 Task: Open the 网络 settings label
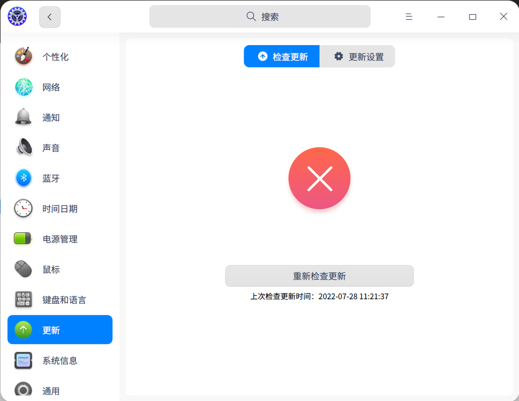[x=51, y=88]
